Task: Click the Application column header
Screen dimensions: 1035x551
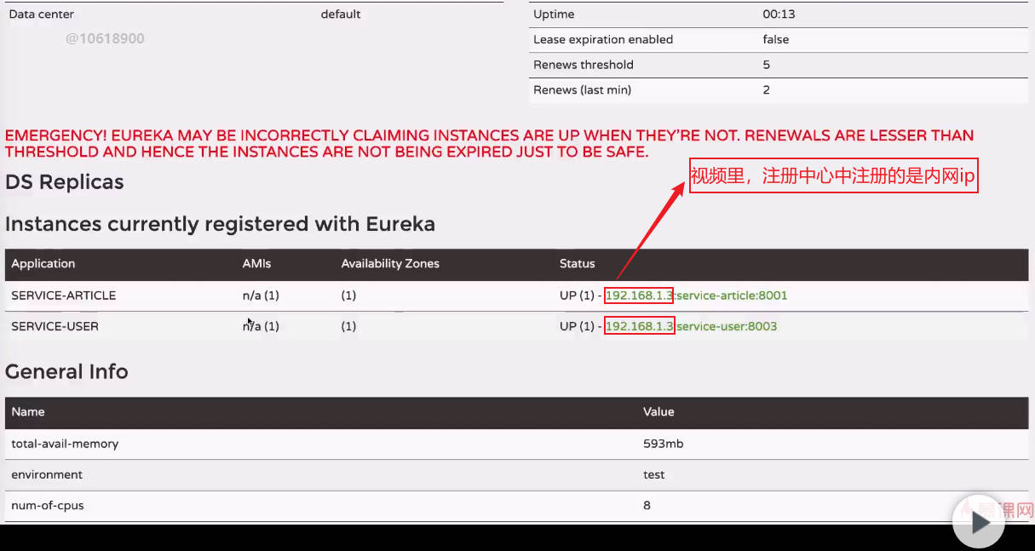Action: [43, 264]
